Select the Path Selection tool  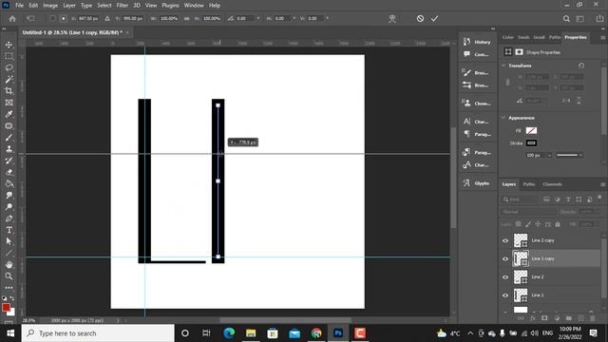(9, 241)
